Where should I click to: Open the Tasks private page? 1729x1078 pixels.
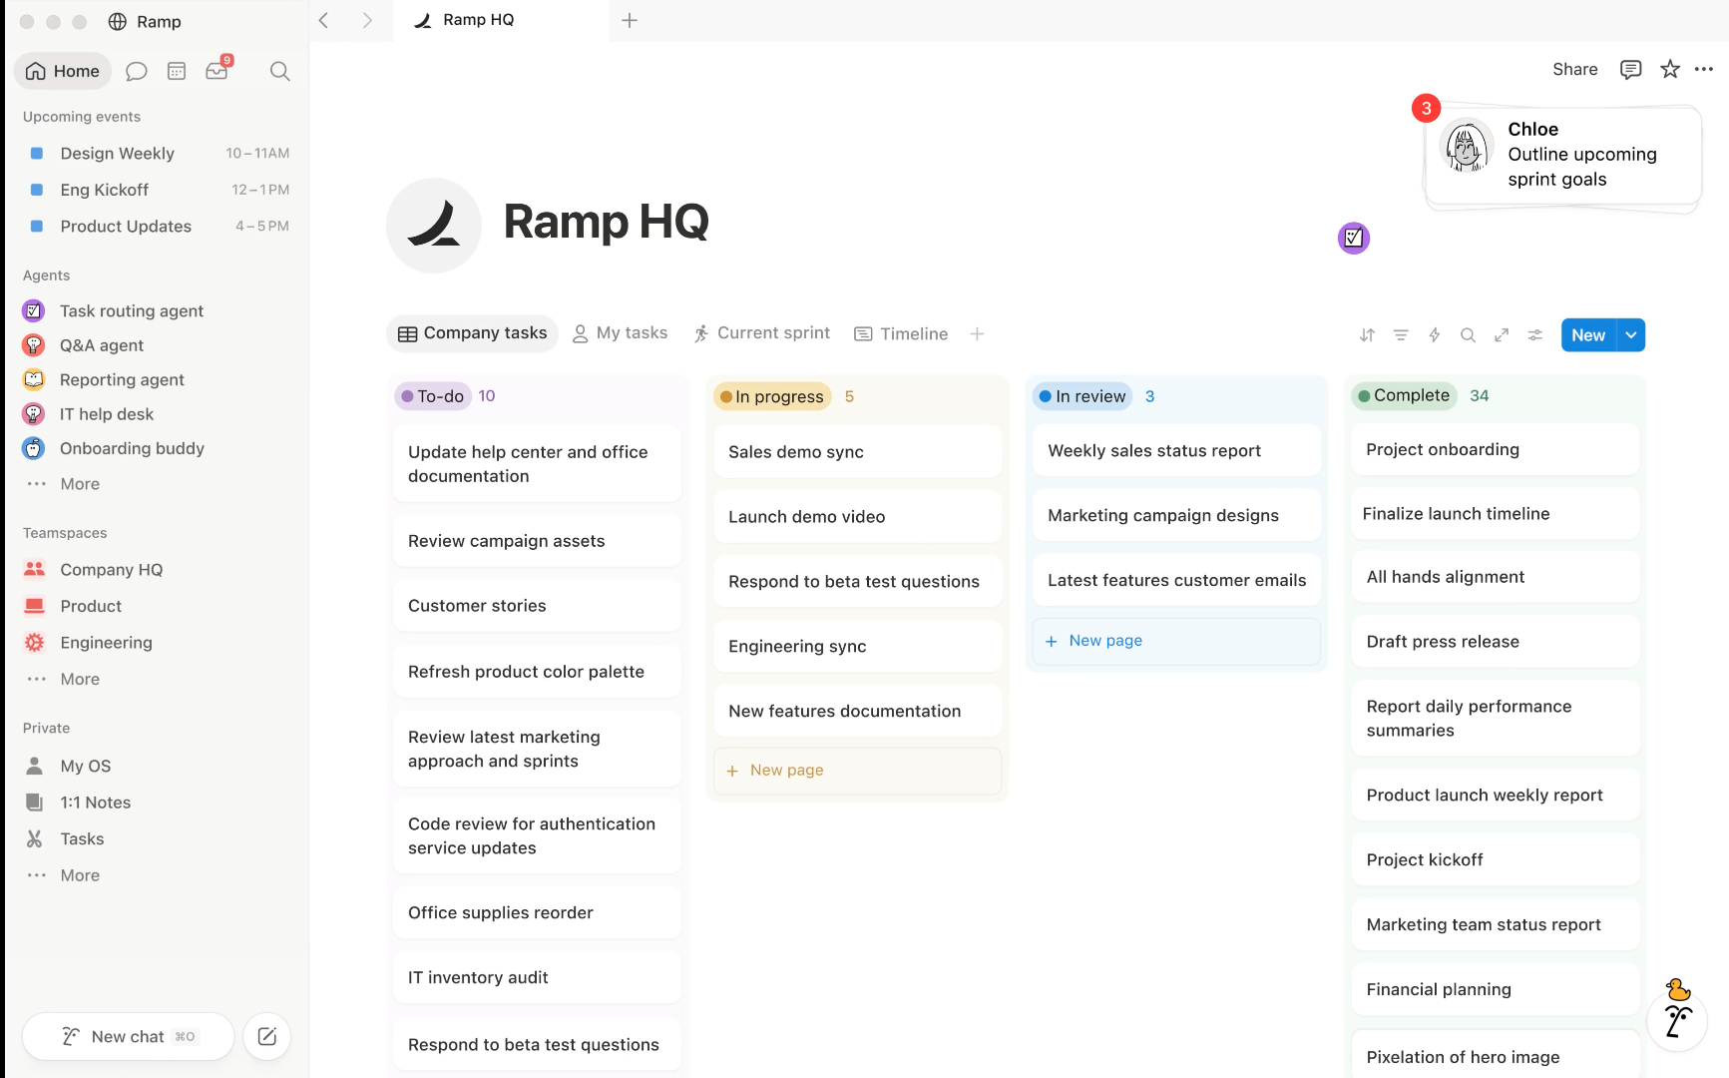pos(65,839)
